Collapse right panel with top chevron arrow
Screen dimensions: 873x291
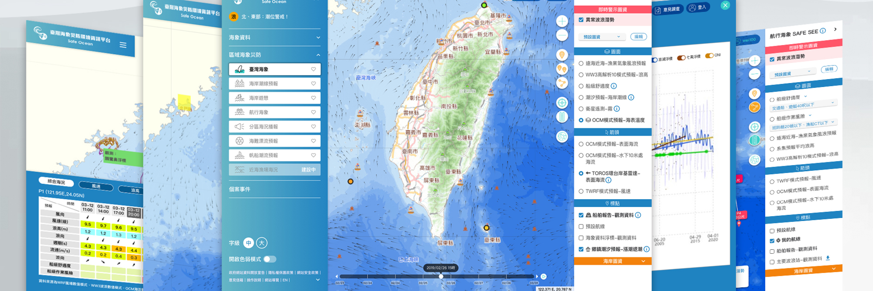pyautogui.click(x=835, y=29)
